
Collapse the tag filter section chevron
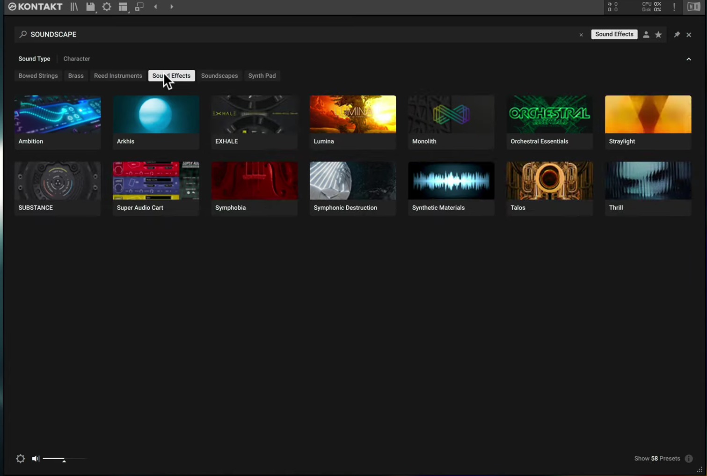(689, 59)
